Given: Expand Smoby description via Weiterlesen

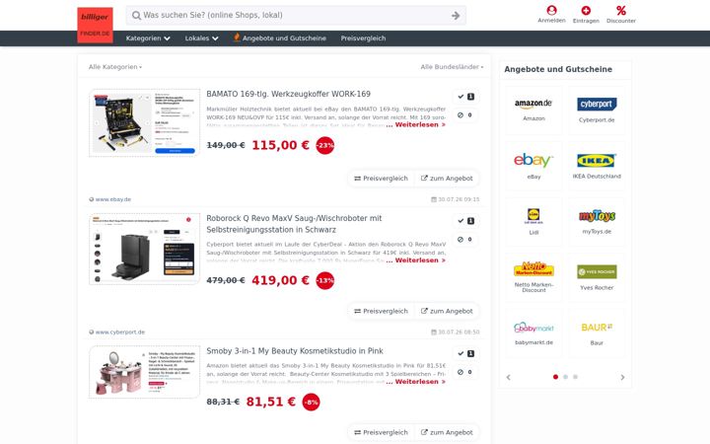Looking at the screenshot, I should tap(420, 382).
